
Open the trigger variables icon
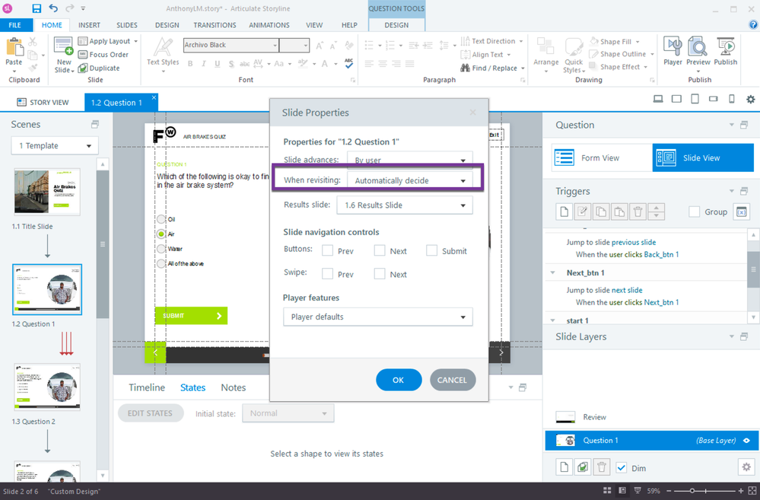pos(741,212)
